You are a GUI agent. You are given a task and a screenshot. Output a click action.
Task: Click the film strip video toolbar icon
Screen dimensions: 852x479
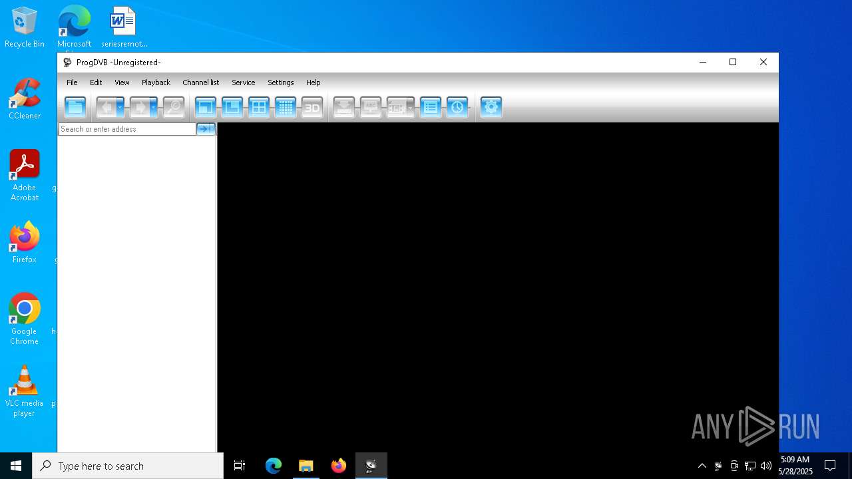click(x=396, y=107)
